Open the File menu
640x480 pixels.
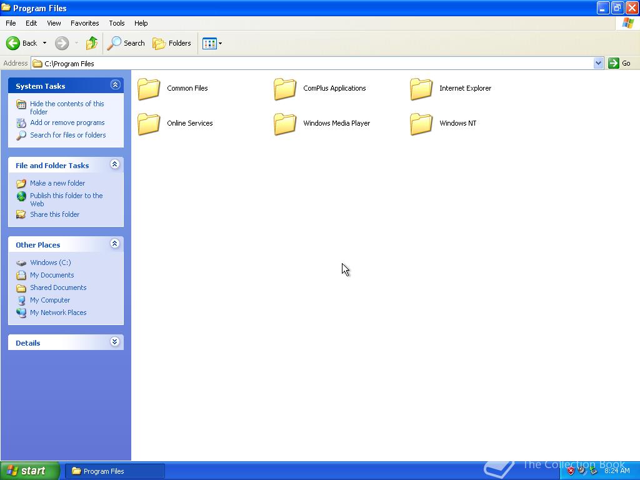click(x=11, y=23)
